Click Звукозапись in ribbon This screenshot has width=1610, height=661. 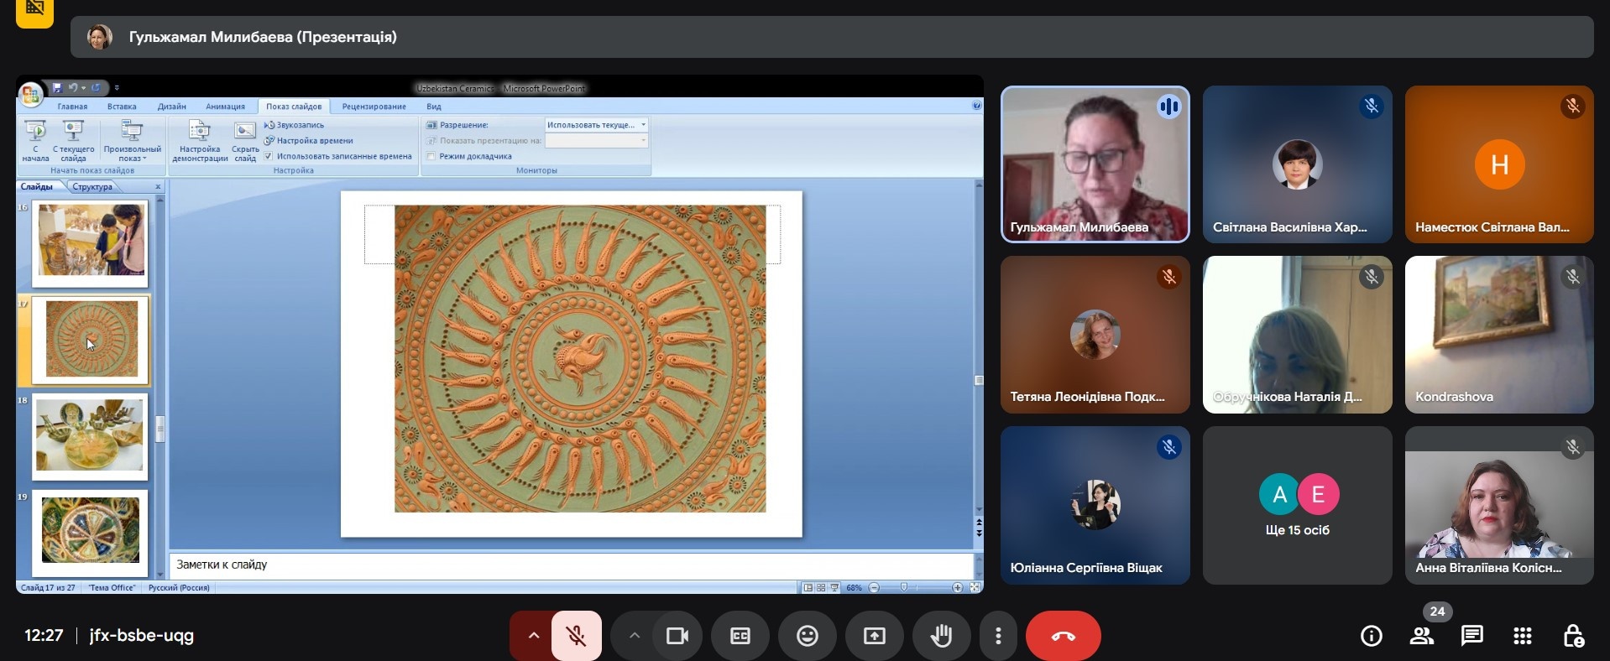tap(294, 125)
